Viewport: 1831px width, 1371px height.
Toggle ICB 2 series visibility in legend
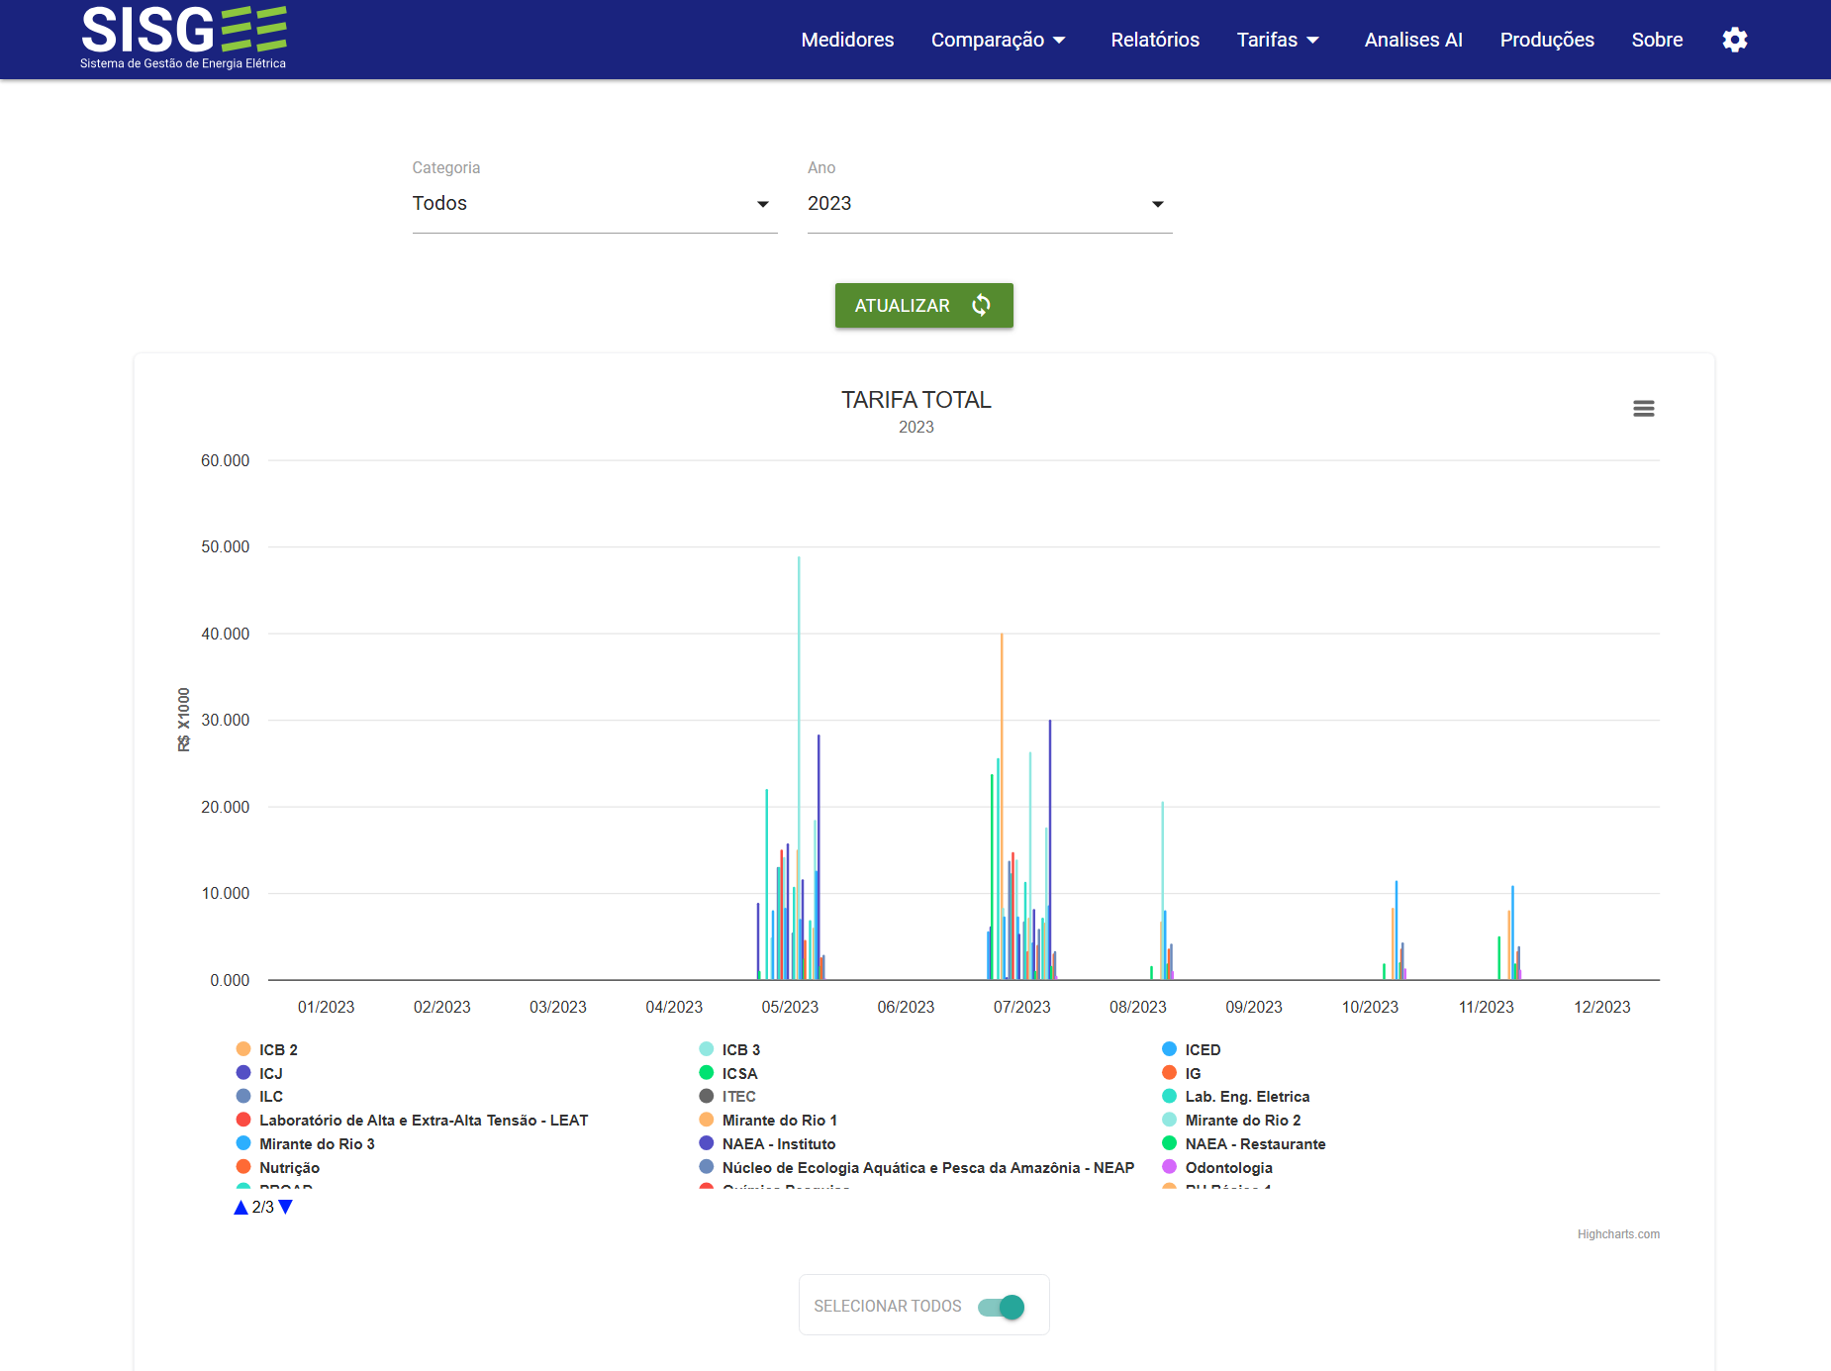(267, 1049)
